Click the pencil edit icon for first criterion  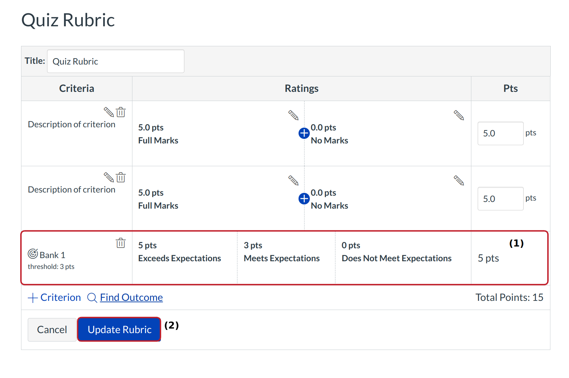[x=109, y=112]
